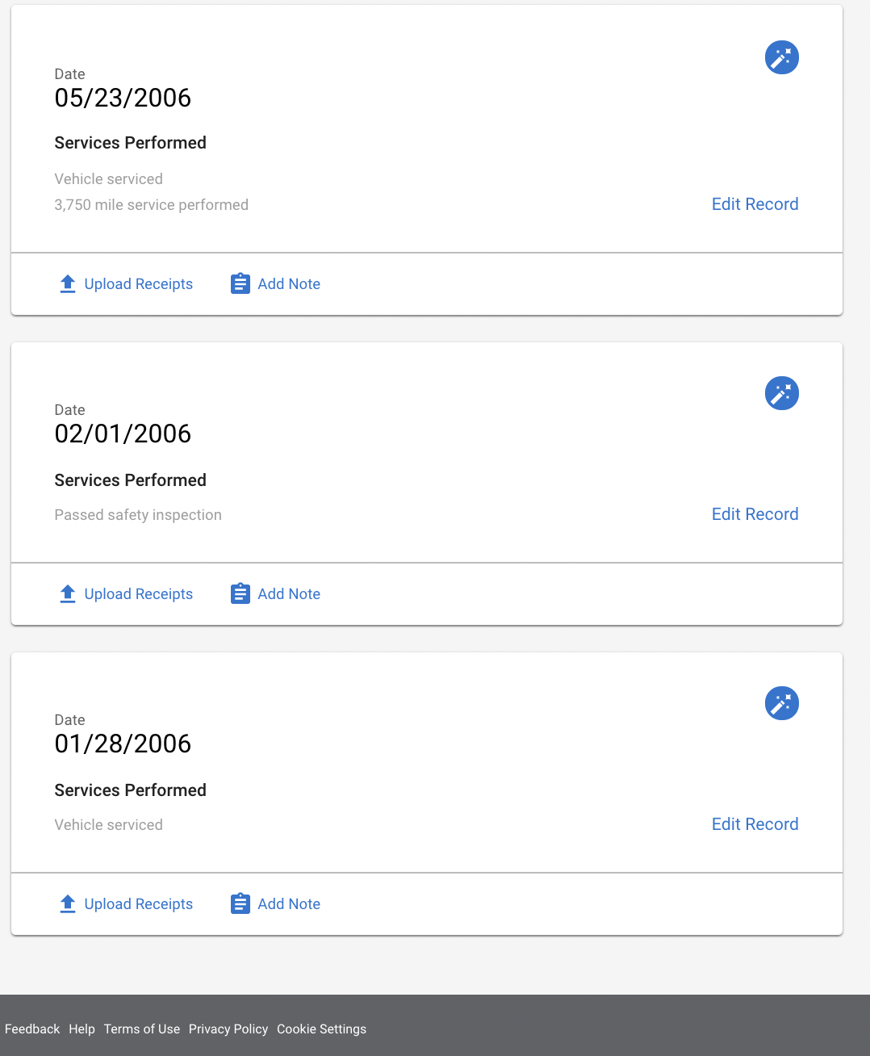Open Cookie Settings in the footer
This screenshot has width=870, height=1056.
(321, 1029)
